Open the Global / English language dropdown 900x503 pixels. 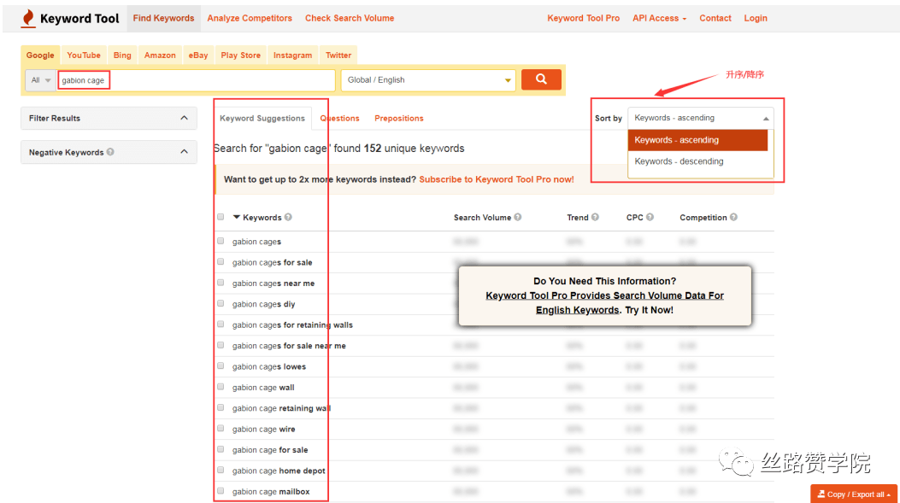428,80
